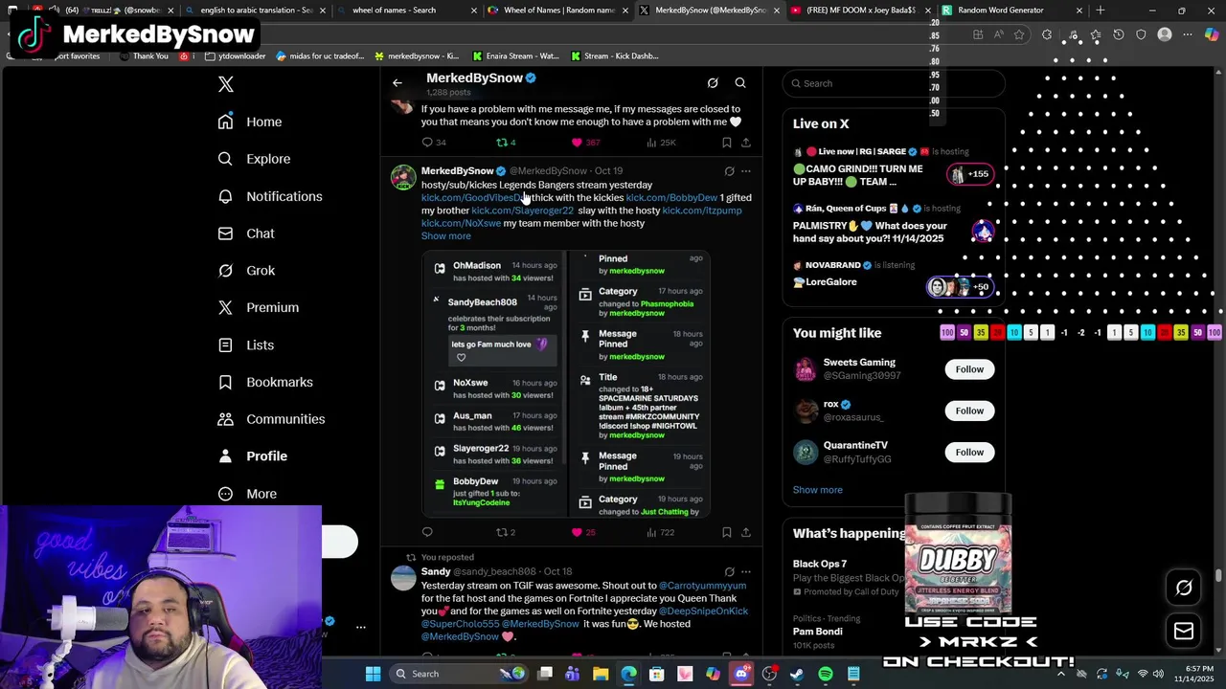
Task: Click the back arrow on the profile header
Action: coord(397,83)
